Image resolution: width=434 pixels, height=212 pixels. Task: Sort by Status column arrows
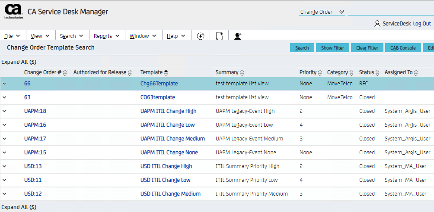[x=377, y=72]
